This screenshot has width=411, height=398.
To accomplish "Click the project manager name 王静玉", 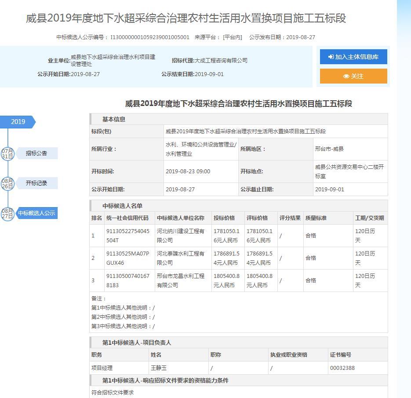I will pos(159,368).
